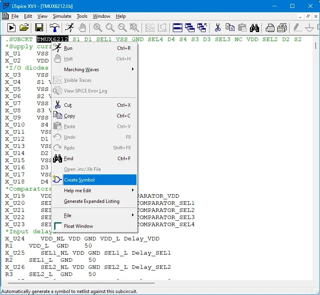Select Generate Expanded Listing
320x295 pixels.
click(95, 201)
